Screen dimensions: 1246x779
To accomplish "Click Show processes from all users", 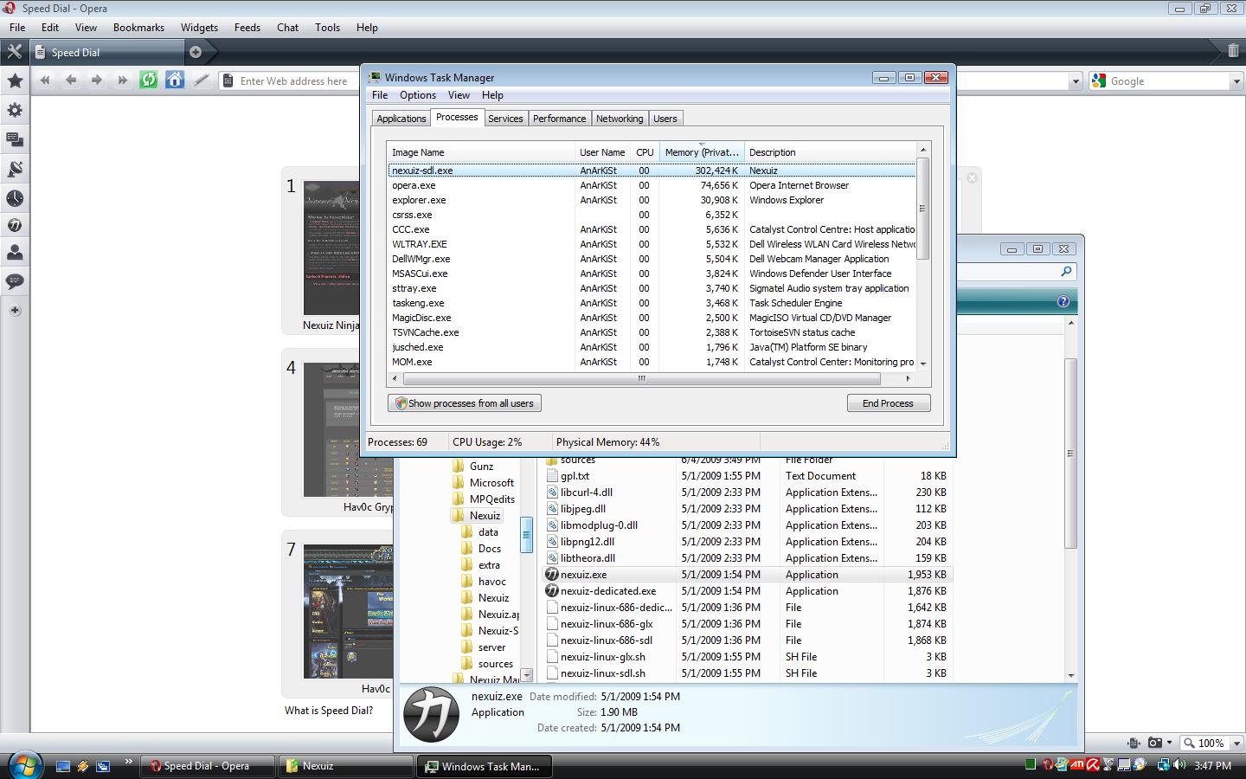I will [465, 403].
